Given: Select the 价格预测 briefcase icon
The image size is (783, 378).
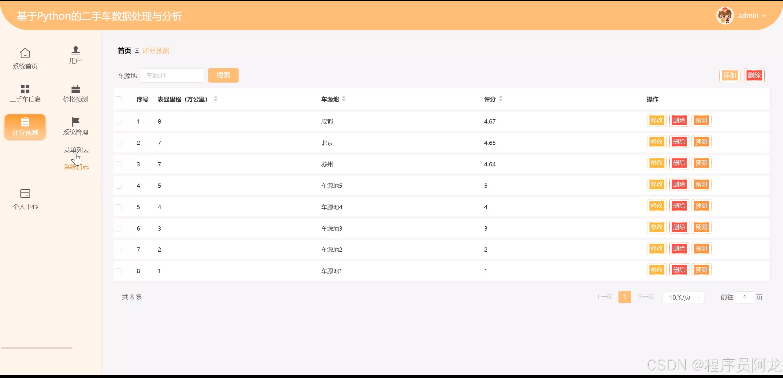Looking at the screenshot, I should click(76, 89).
